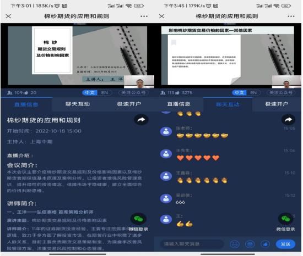This screenshot has height=256, width=303.
Task: Tap the left live video slide area
Action: pyautogui.click(x=77, y=55)
